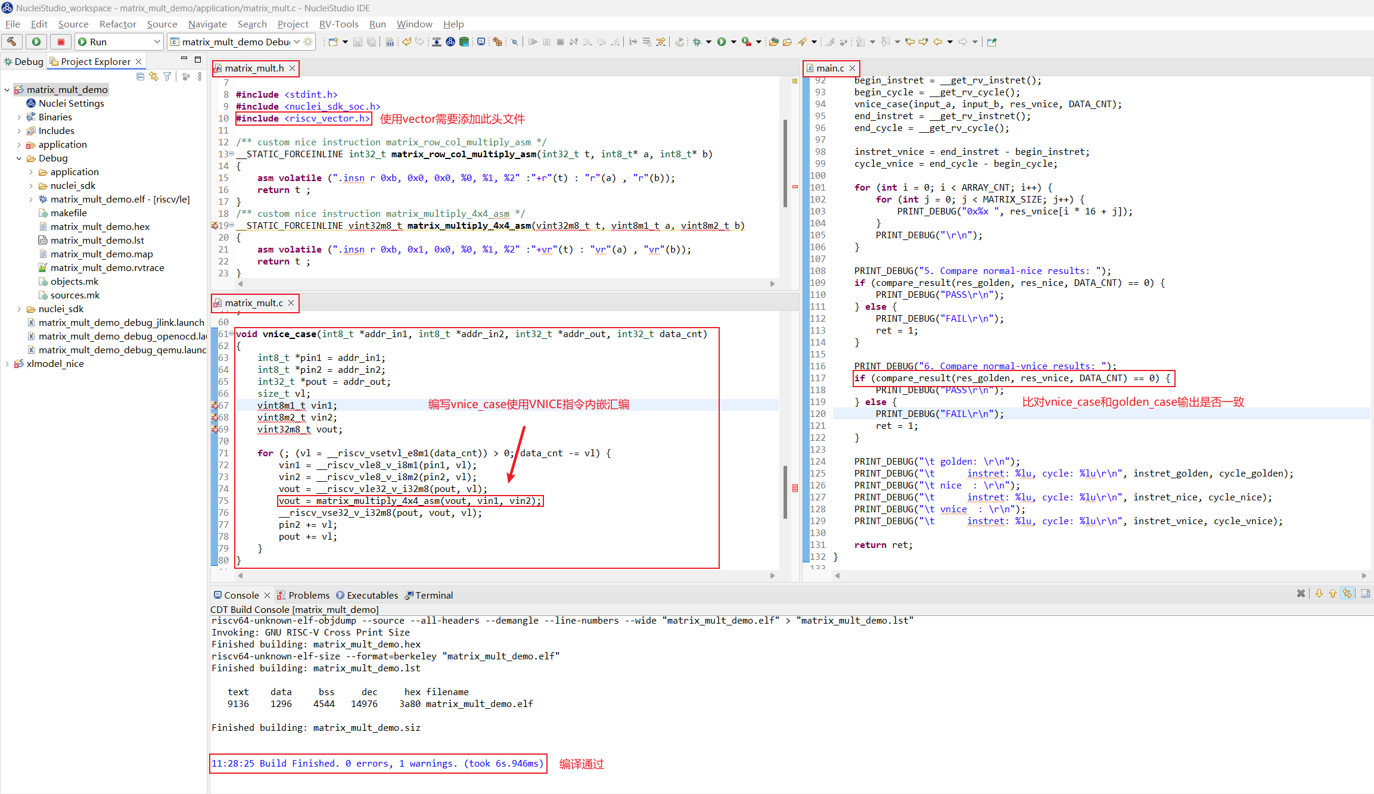Open the Debug toolbar dropdown arrow
Image resolution: width=1374 pixels, height=794 pixels.
(708, 42)
